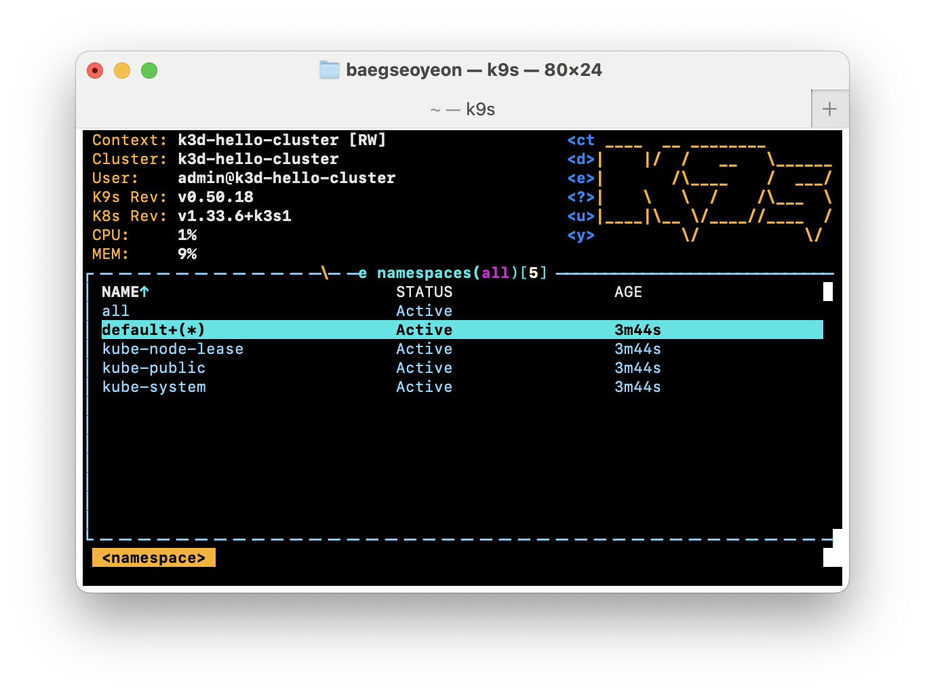Select the 'kube-node-lease' namespace row
The height and width of the screenshot is (693, 925).
(462, 349)
